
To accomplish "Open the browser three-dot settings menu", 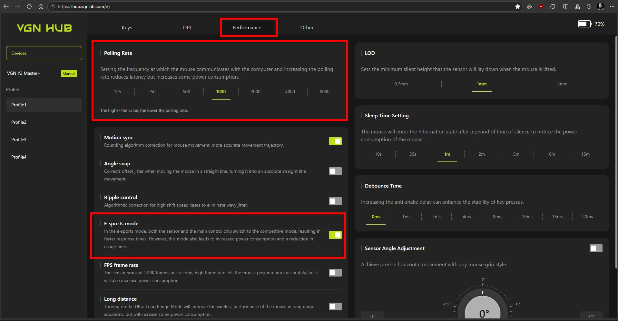I will click(x=612, y=6).
